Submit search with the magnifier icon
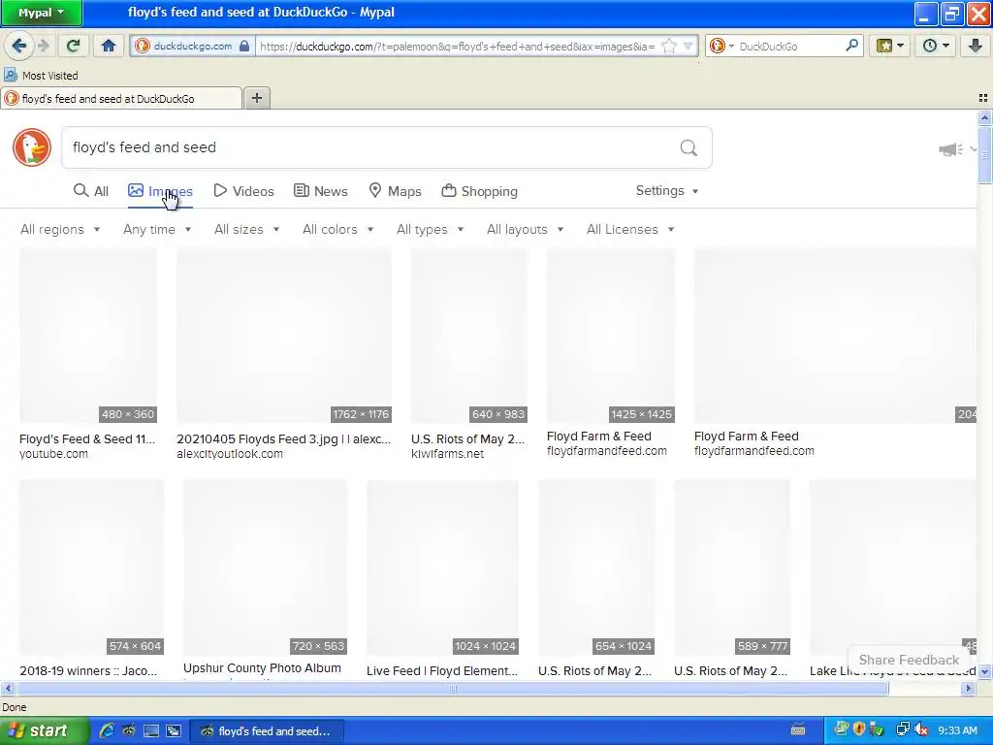The width and height of the screenshot is (993, 745). 689,147
